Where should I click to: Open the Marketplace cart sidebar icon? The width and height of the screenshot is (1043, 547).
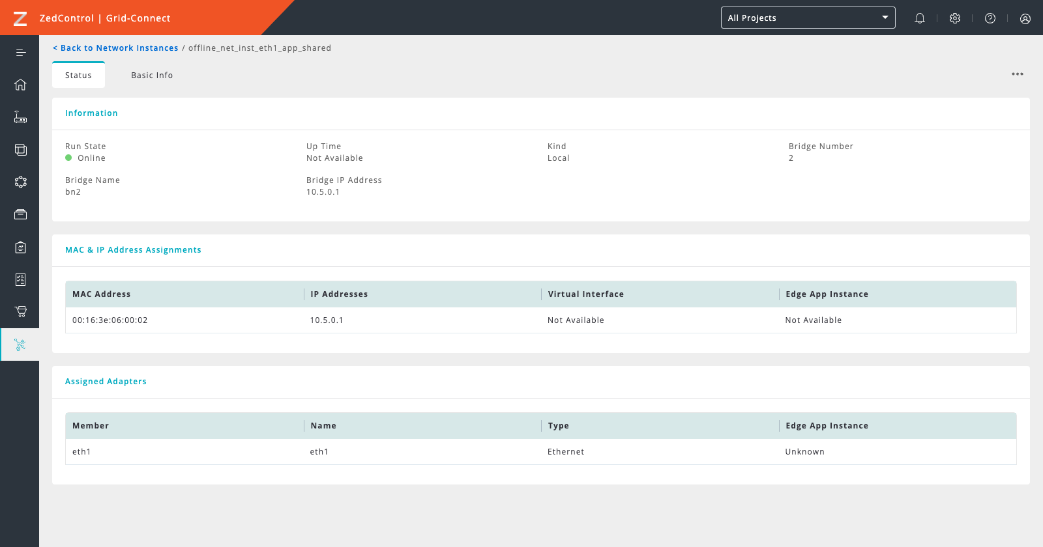pos(21,311)
